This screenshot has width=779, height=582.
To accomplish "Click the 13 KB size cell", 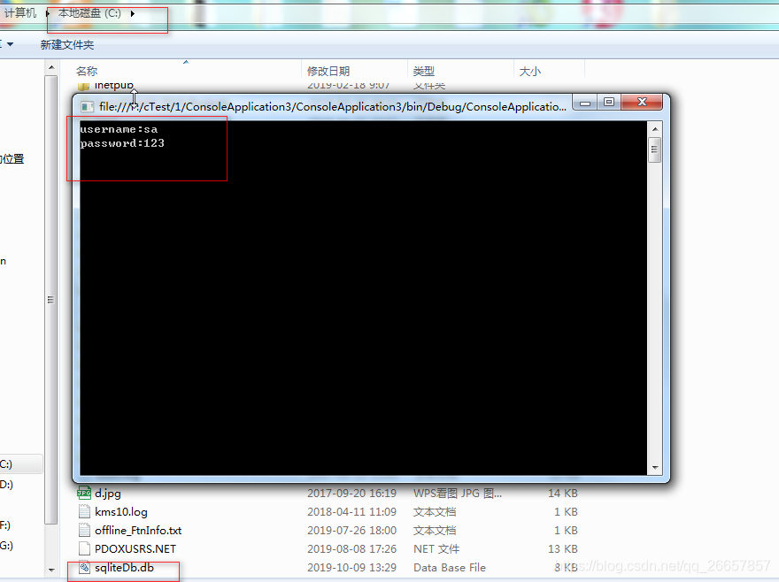I will click(563, 549).
